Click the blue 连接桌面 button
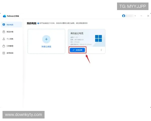 78,50
